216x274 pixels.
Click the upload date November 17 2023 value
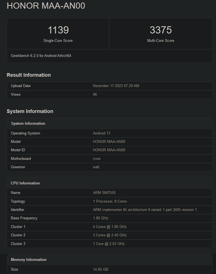click(116, 86)
